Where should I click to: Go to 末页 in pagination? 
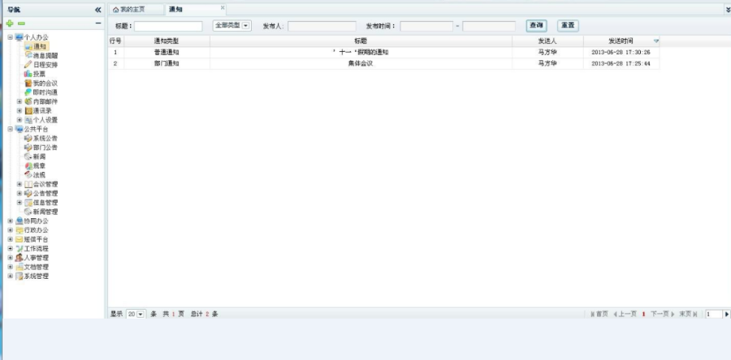point(688,315)
